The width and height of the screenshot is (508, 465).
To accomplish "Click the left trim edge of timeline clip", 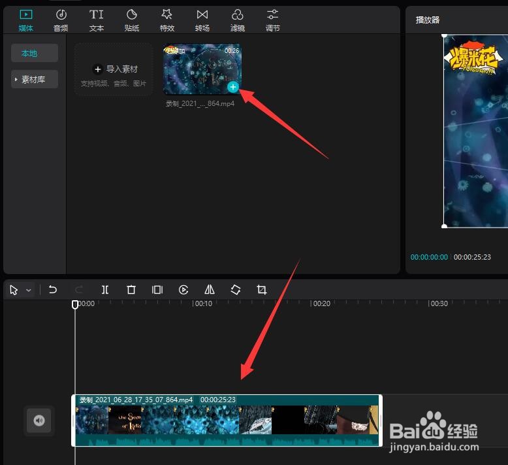I will [74, 421].
